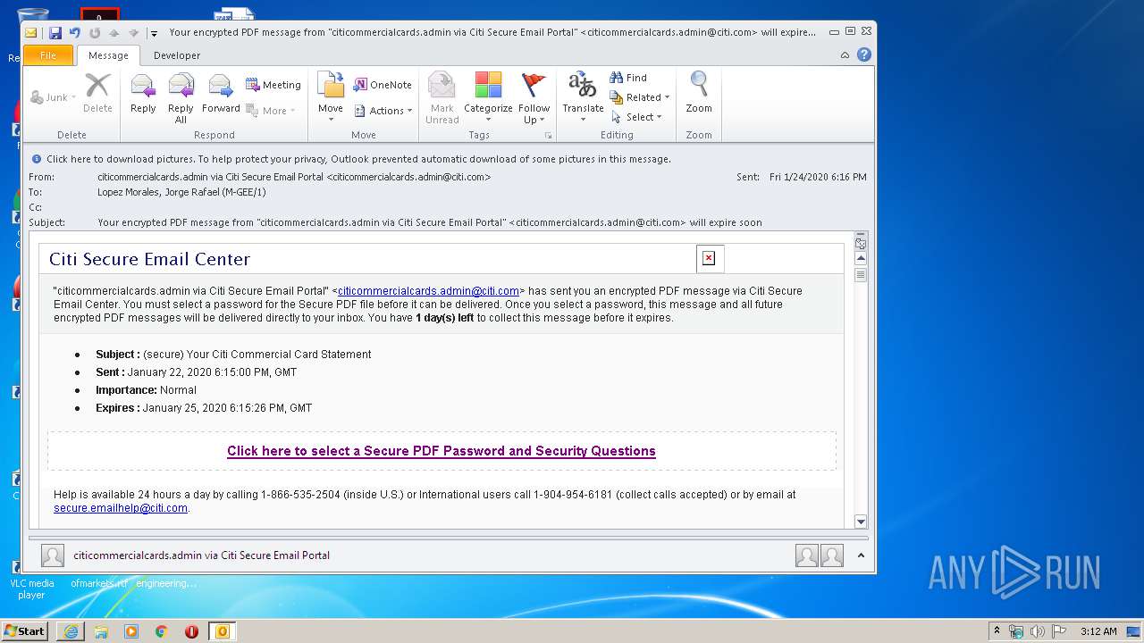This screenshot has height=643, width=1144.
Task: Open Tags group dialog launcher
Action: coord(549,136)
